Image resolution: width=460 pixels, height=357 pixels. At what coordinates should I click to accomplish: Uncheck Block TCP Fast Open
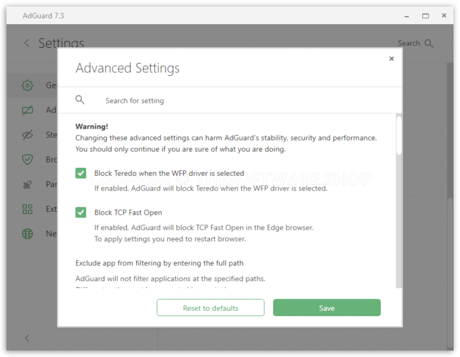click(x=81, y=212)
